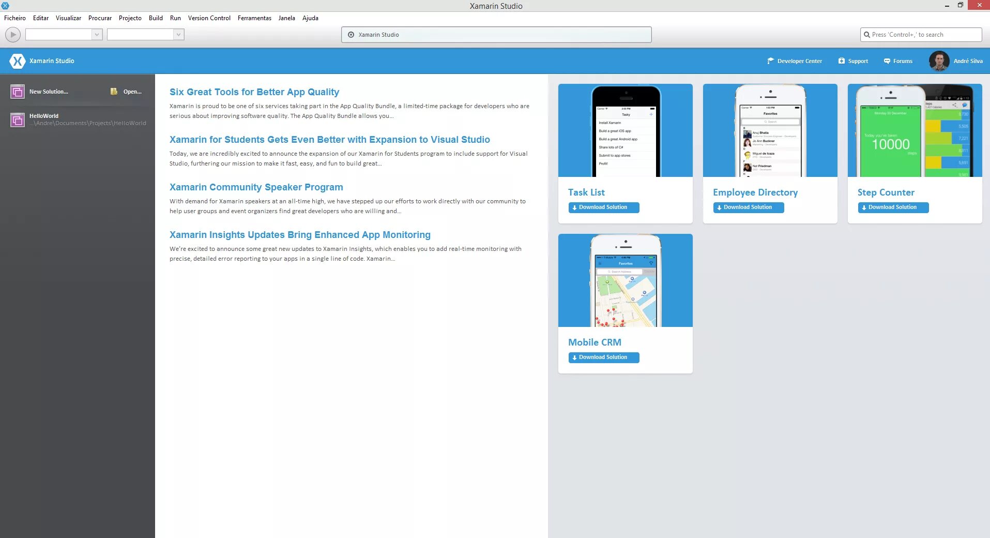
Task: Click the Run play button in toolbar
Action: [13, 35]
